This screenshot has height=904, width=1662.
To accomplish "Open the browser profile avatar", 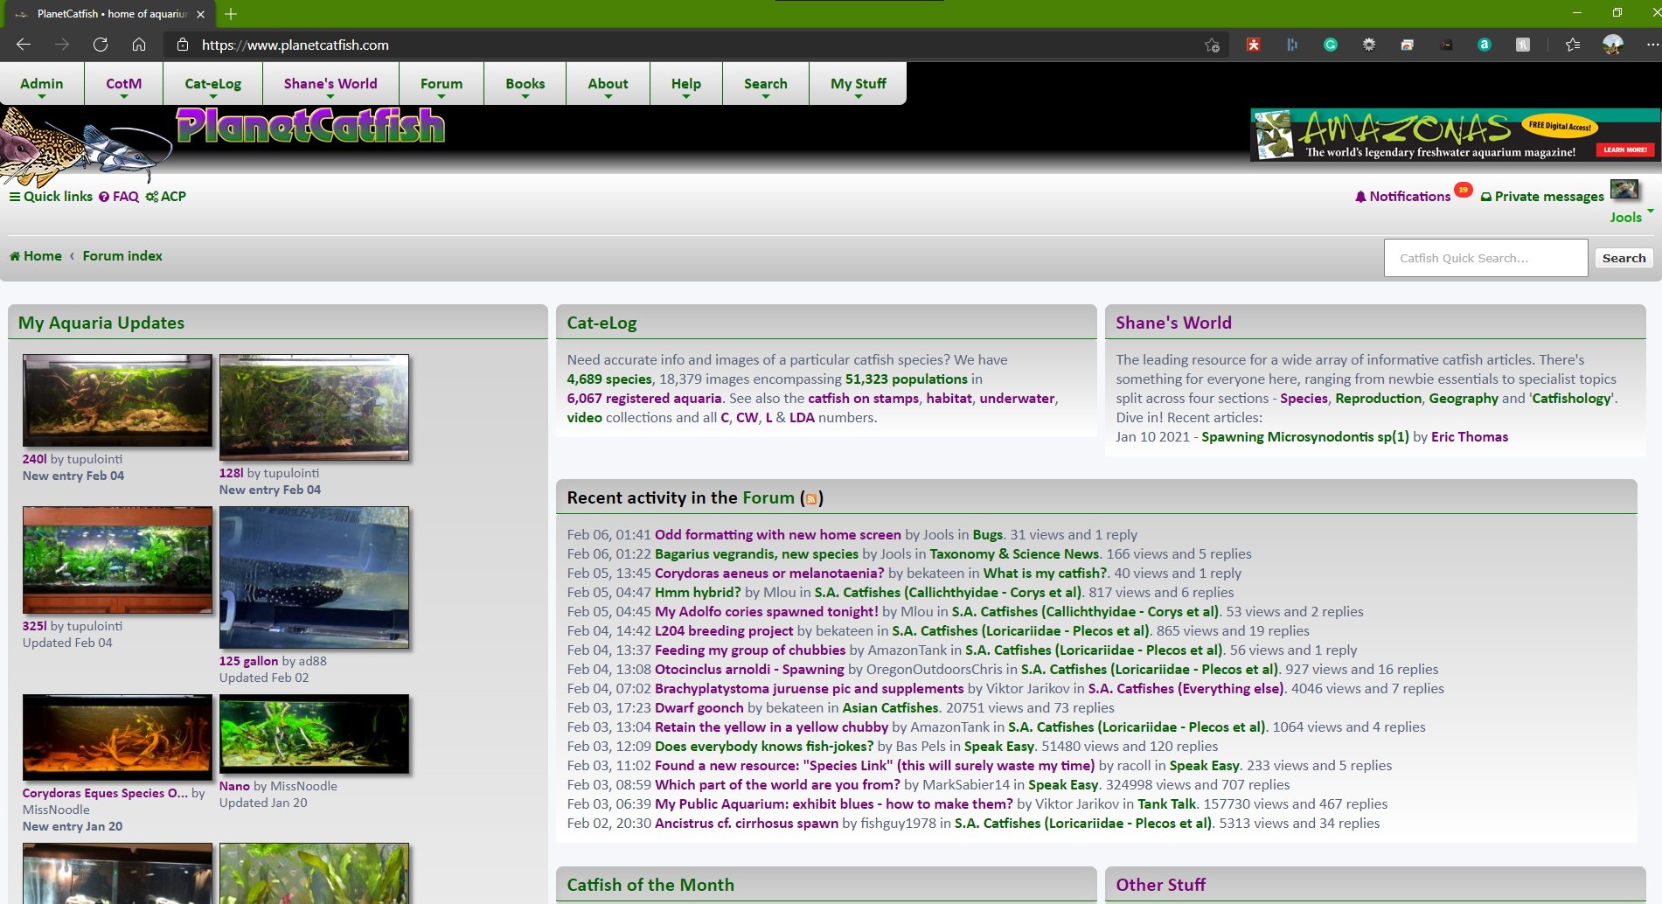I will coord(1613,45).
